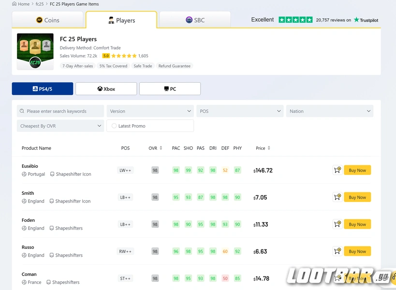
Task: Click the Sales Volume 72.2k text
Action: pyautogui.click(x=78, y=56)
